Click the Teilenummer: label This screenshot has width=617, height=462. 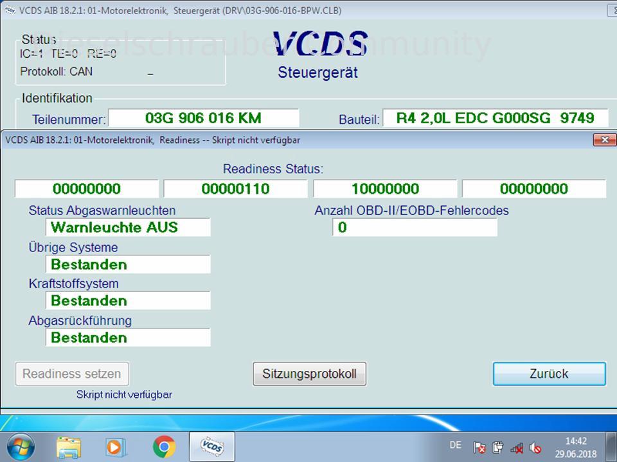(x=69, y=119)
